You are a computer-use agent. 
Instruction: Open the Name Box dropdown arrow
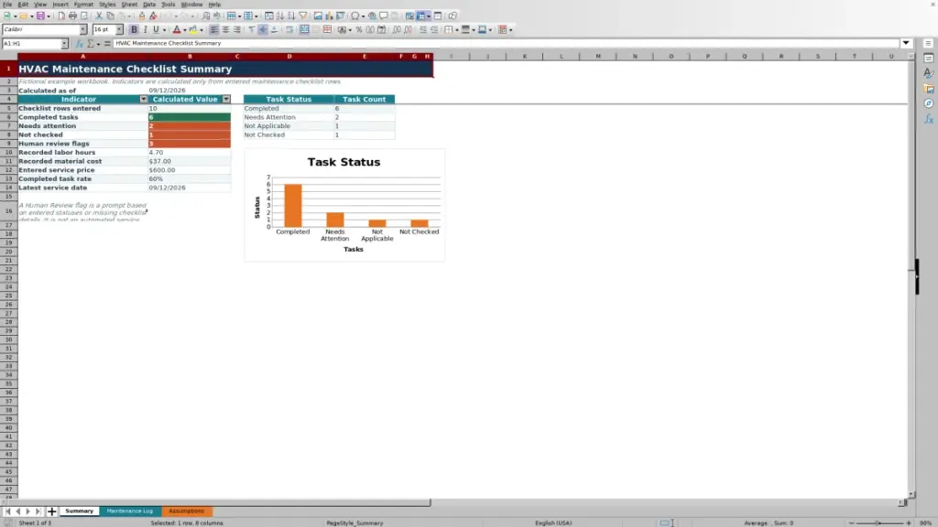64,44
